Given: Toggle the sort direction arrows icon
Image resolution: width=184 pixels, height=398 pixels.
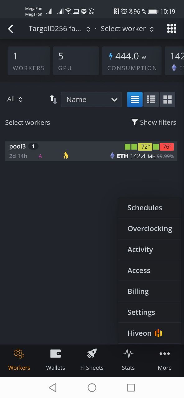Looking at the screenshot, I should [x=53, y=99].
